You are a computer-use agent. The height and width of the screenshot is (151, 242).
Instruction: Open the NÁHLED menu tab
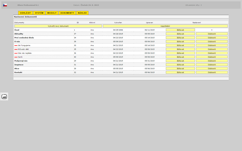(x=82, y=13)
